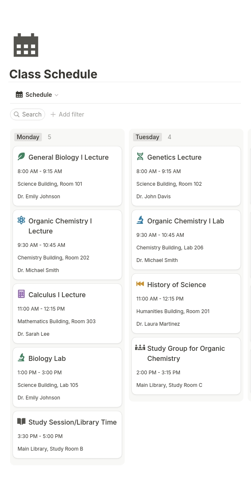Open the Class Schedule page title
The height and width of the screenshot is (503, 251).
[x=53, y=74]
